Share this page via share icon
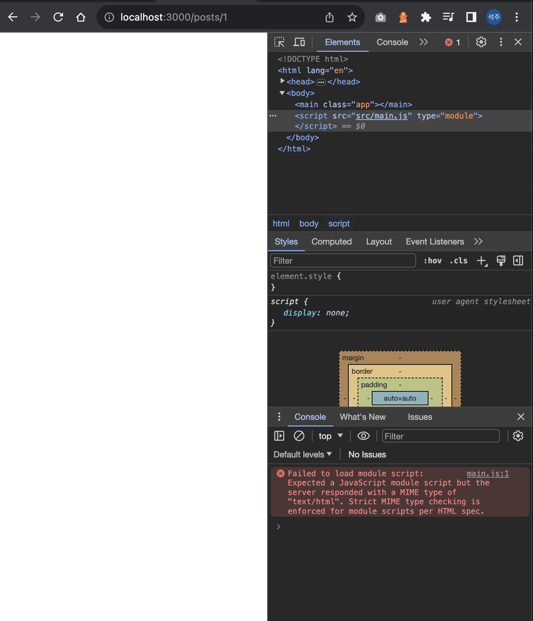533x621 pixels. pos(330,17)
